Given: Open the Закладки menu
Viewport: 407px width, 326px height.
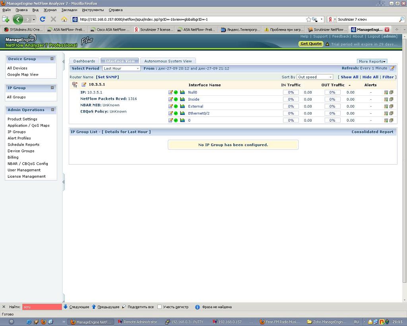Looking at the screenshot, I should (x=69, y=10).
